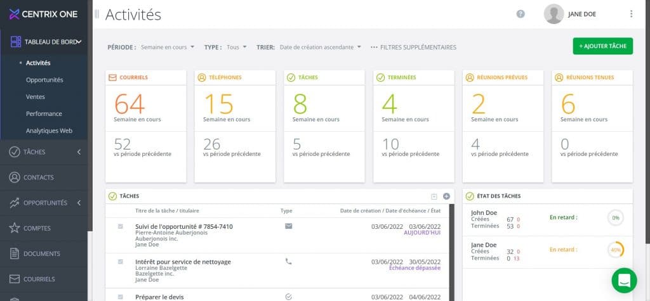Go to Opportunités under Tableau de bord

click(x=44, y=80)
